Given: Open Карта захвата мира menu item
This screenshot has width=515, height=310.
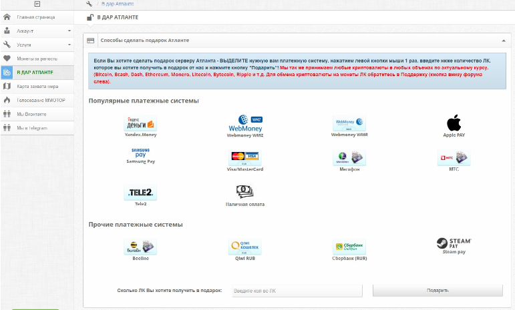Looking at the screenshot, I should [37, 87].
